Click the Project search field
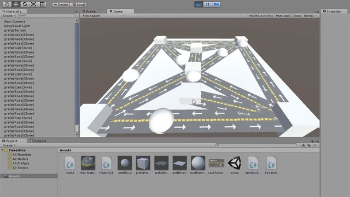Viewport: 350px width, 197px height. [256, 145]
